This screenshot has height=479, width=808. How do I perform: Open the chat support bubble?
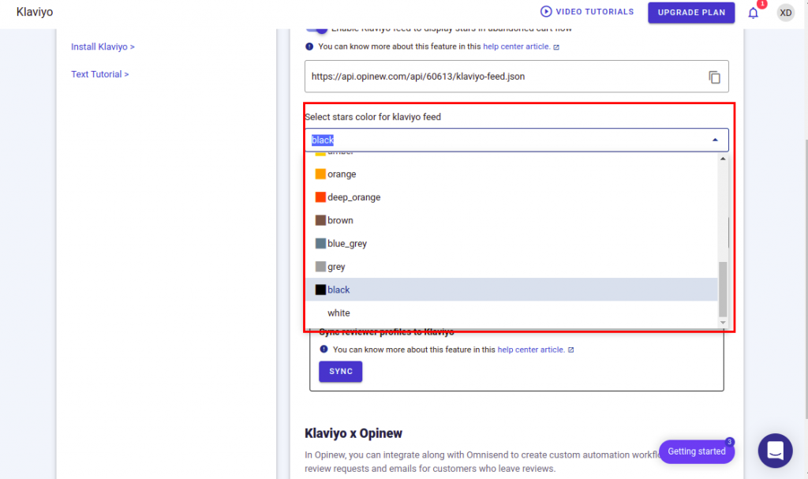click(775, 451)
